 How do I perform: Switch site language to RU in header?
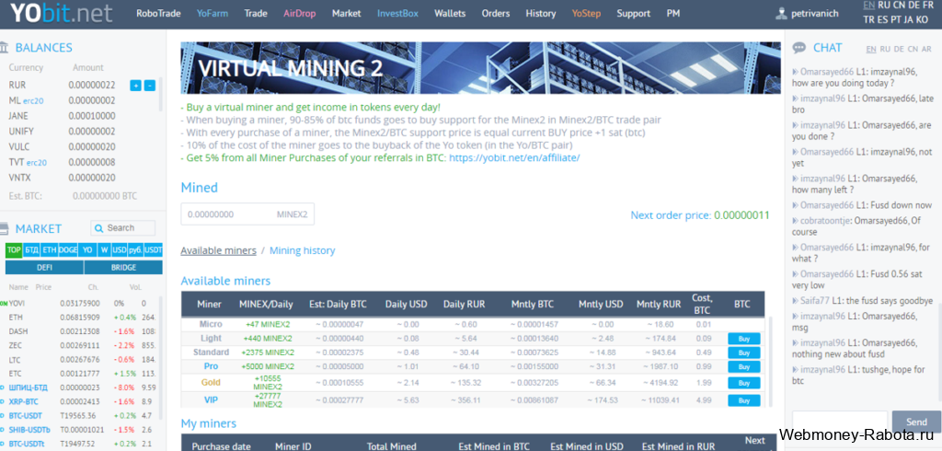click(884, 6)
